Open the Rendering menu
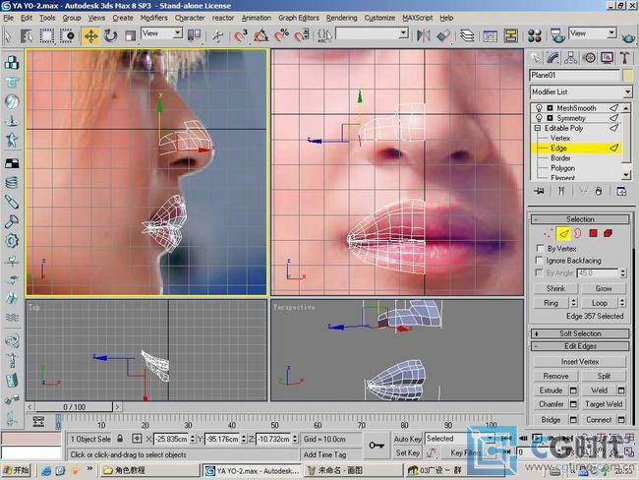 tap(341, 18)
